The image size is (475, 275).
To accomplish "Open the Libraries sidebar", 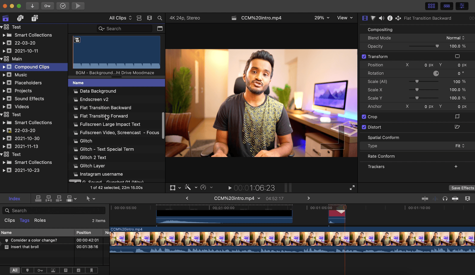I will pos(5,18).
